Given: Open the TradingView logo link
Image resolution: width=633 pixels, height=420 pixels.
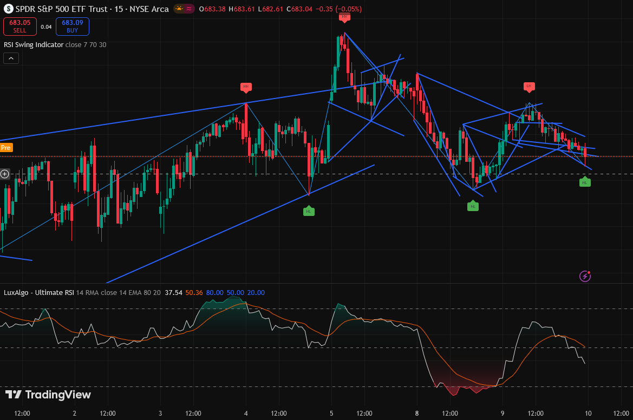Looking at the screenshot, I should pos(48,395).
